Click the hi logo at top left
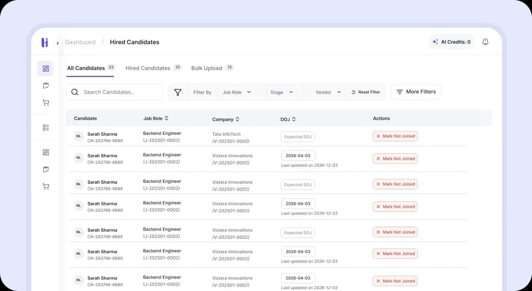 click(x=44, y=43)
